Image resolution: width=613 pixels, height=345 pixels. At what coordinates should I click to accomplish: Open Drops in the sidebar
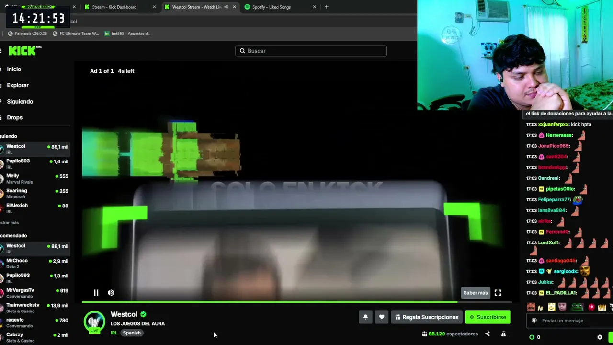[14, 117]
